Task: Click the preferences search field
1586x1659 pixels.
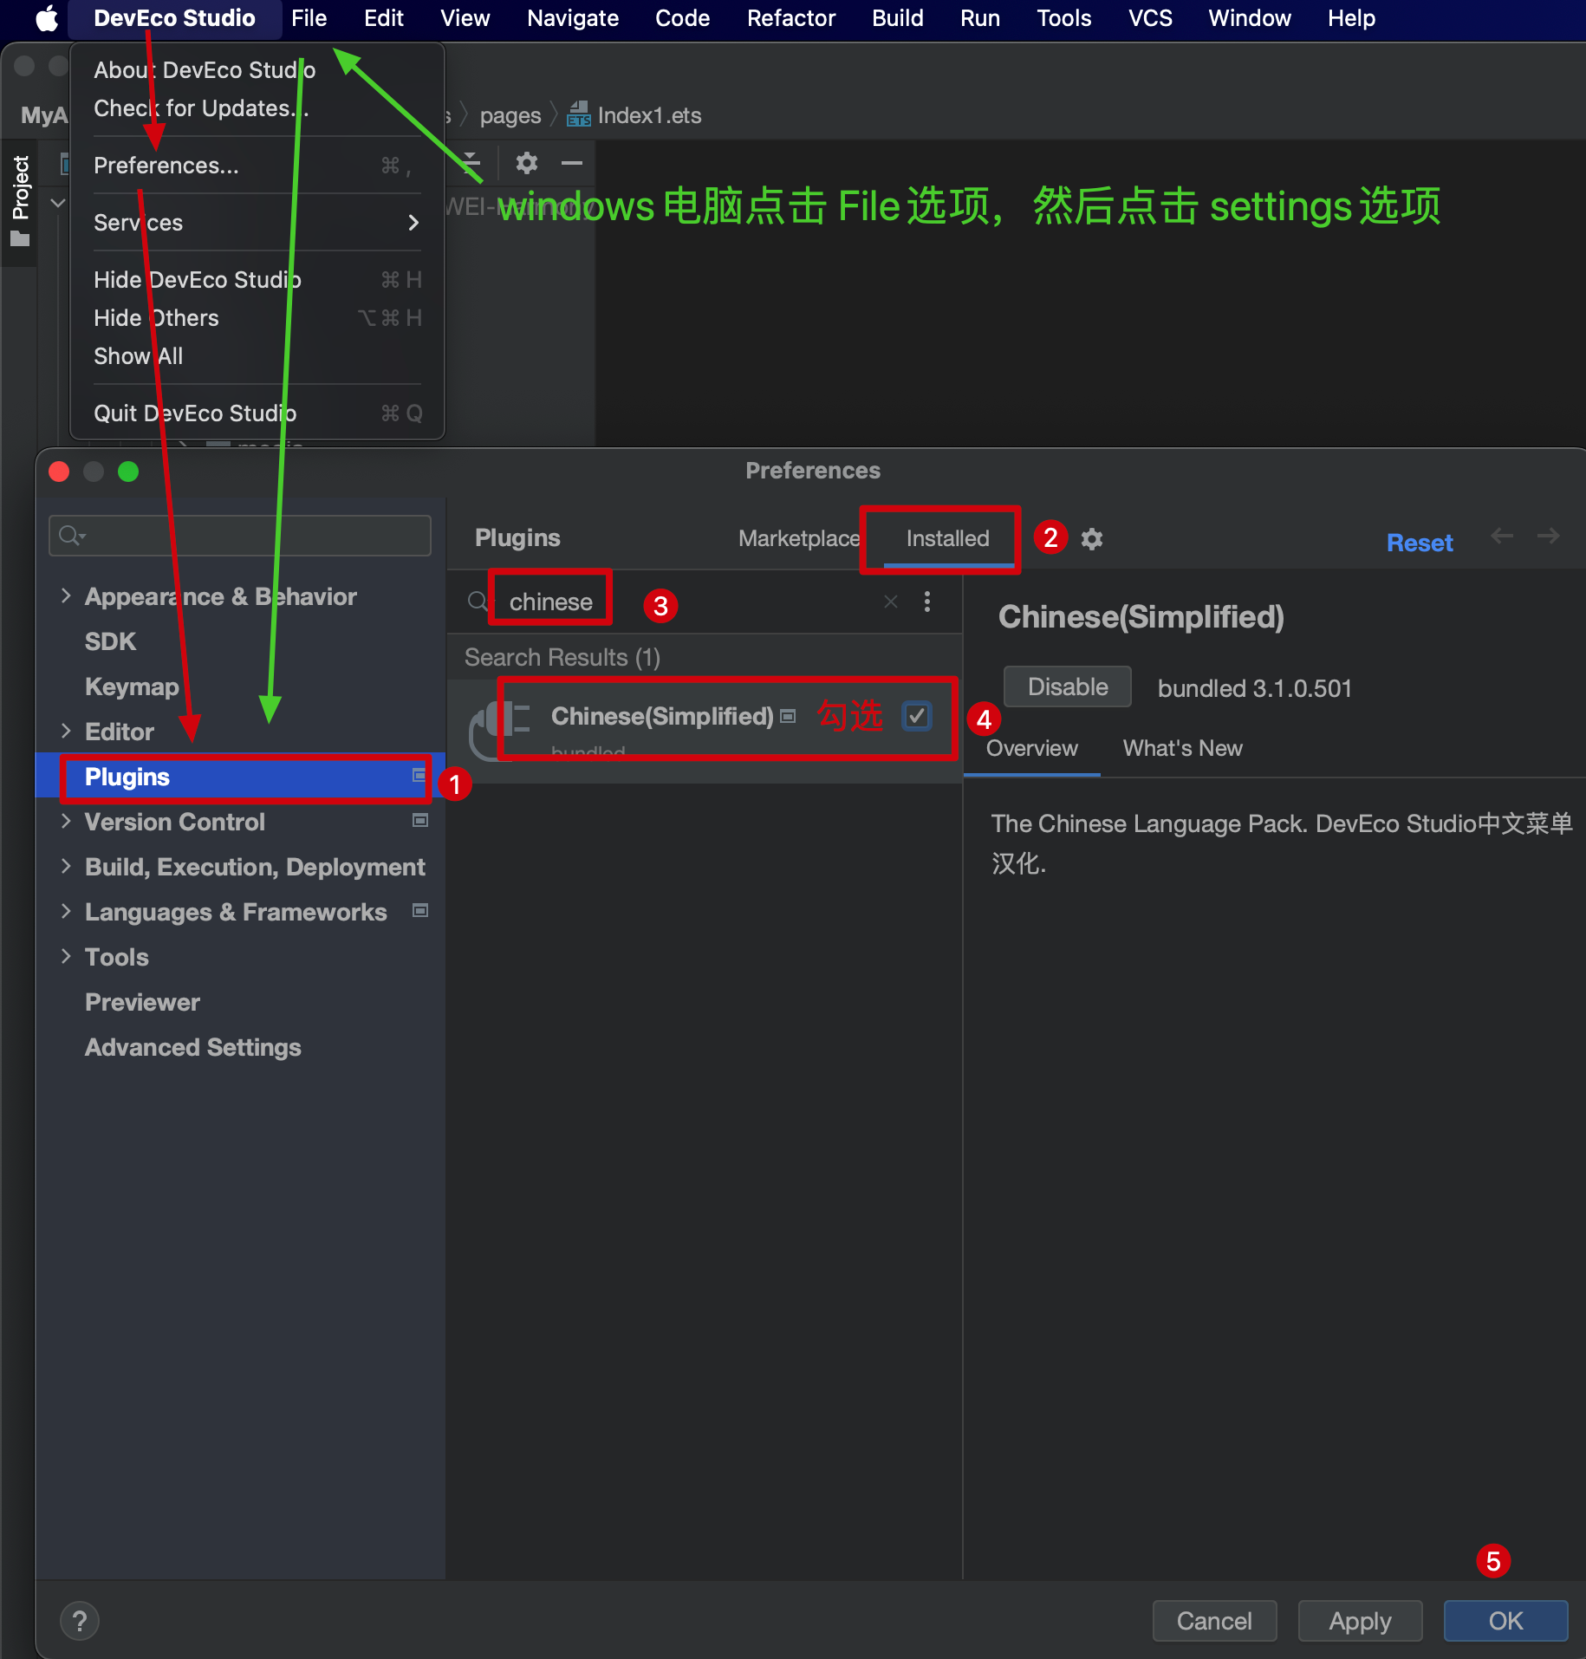Action: pos(240,536)
